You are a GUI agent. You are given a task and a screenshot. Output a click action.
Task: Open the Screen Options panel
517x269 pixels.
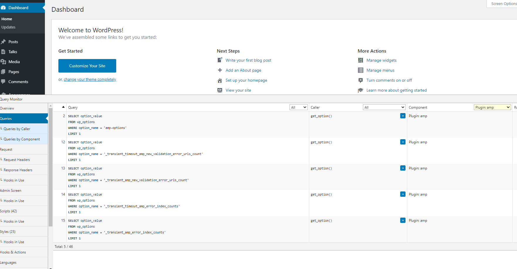pyautogui.click(x=502, y=4)
